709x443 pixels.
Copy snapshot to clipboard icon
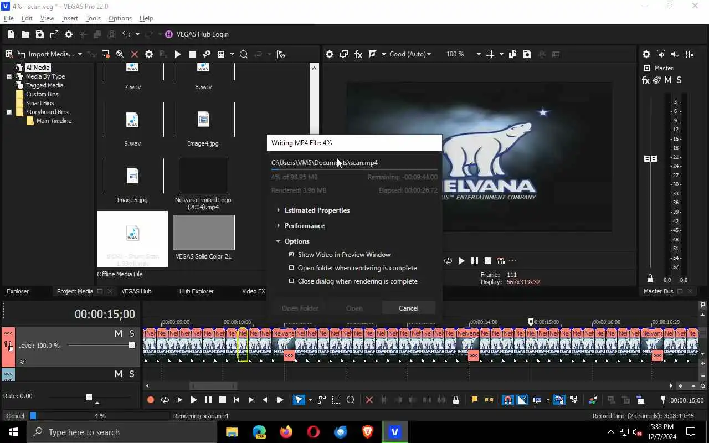tap(512, 54)
